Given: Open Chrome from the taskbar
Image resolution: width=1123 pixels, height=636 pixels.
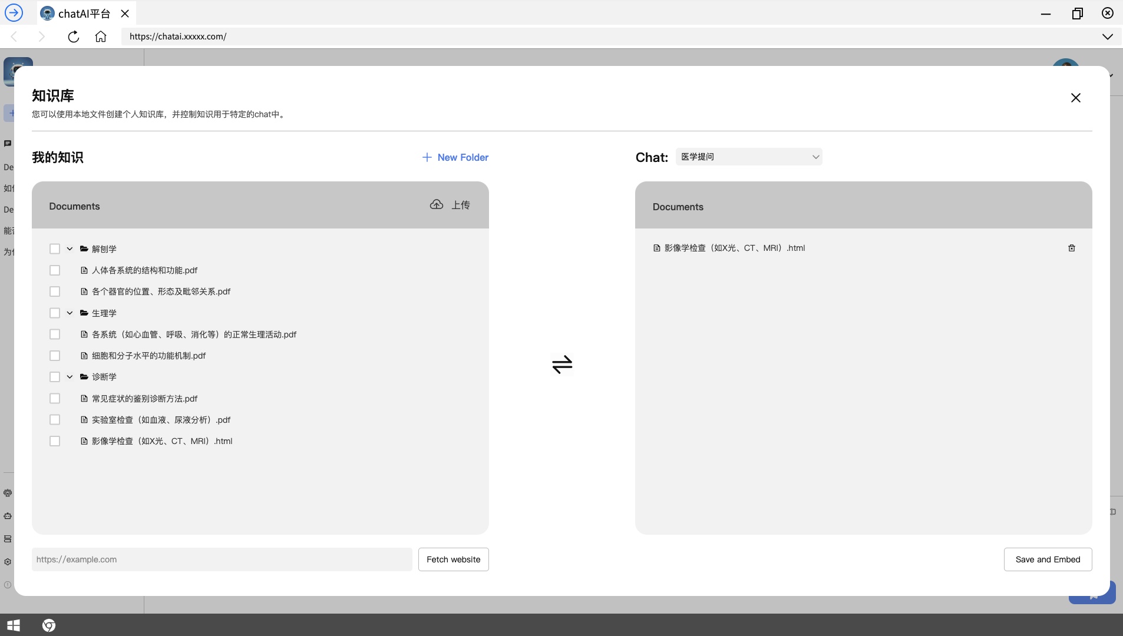Looking at the screenshot, I should click(x=49, y=625).
